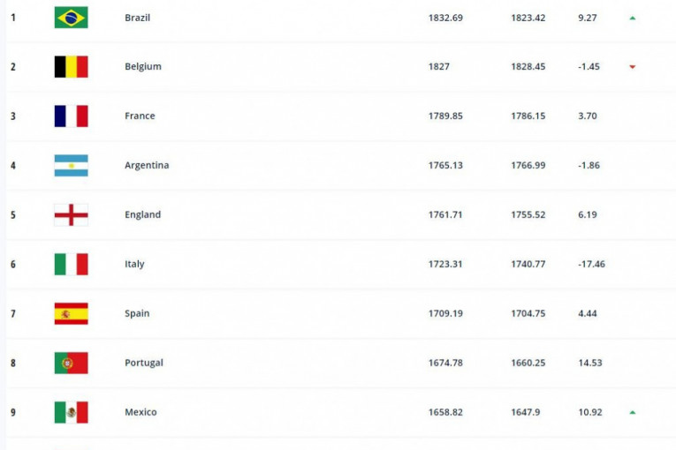The height and width of the screenshot is (450, 676).
Task: Open the Brazil team link
Action: [x=137, y=18]
